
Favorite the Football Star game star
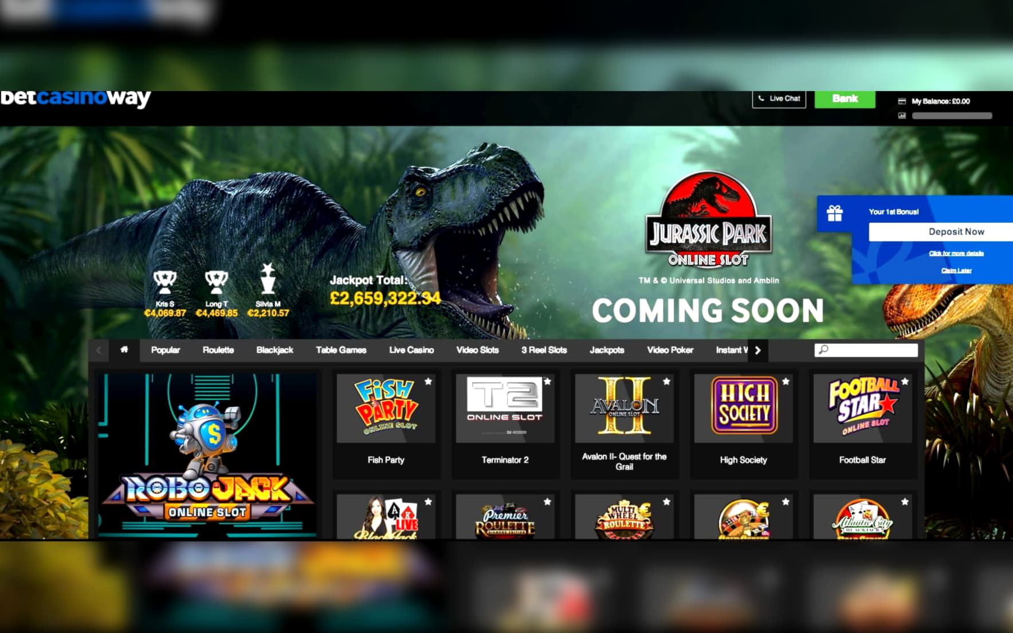[x=905, y=382]
